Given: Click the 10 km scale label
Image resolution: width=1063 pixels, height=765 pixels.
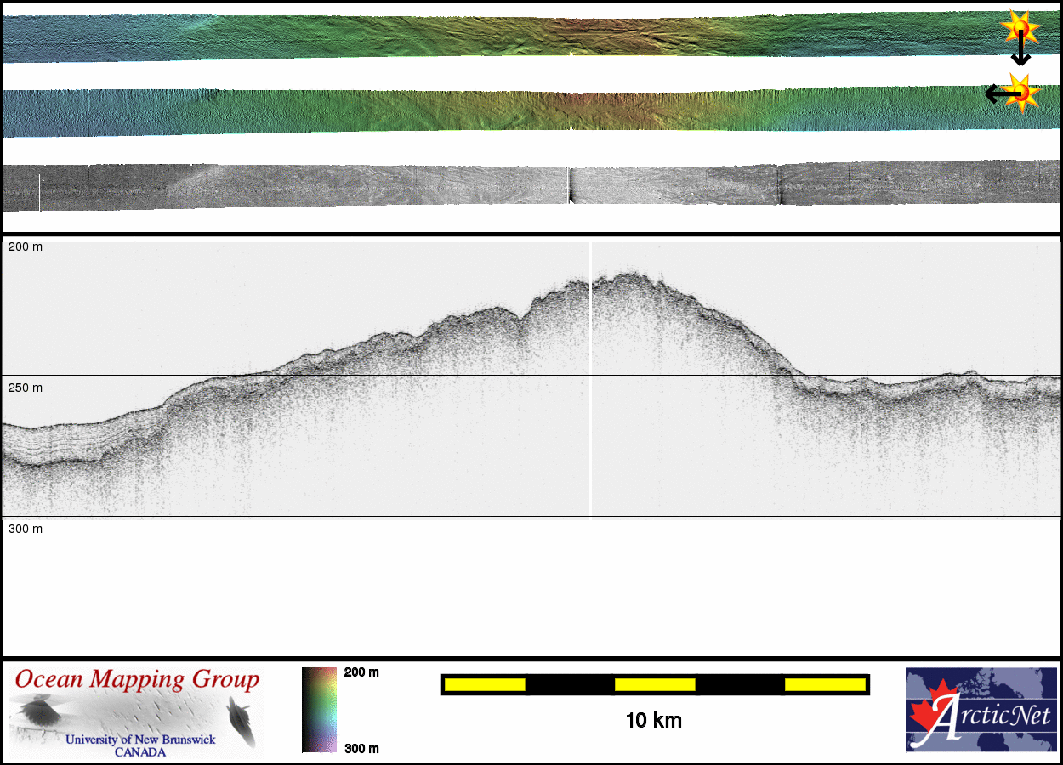Looking at the screenshot, I should point(653,721).
